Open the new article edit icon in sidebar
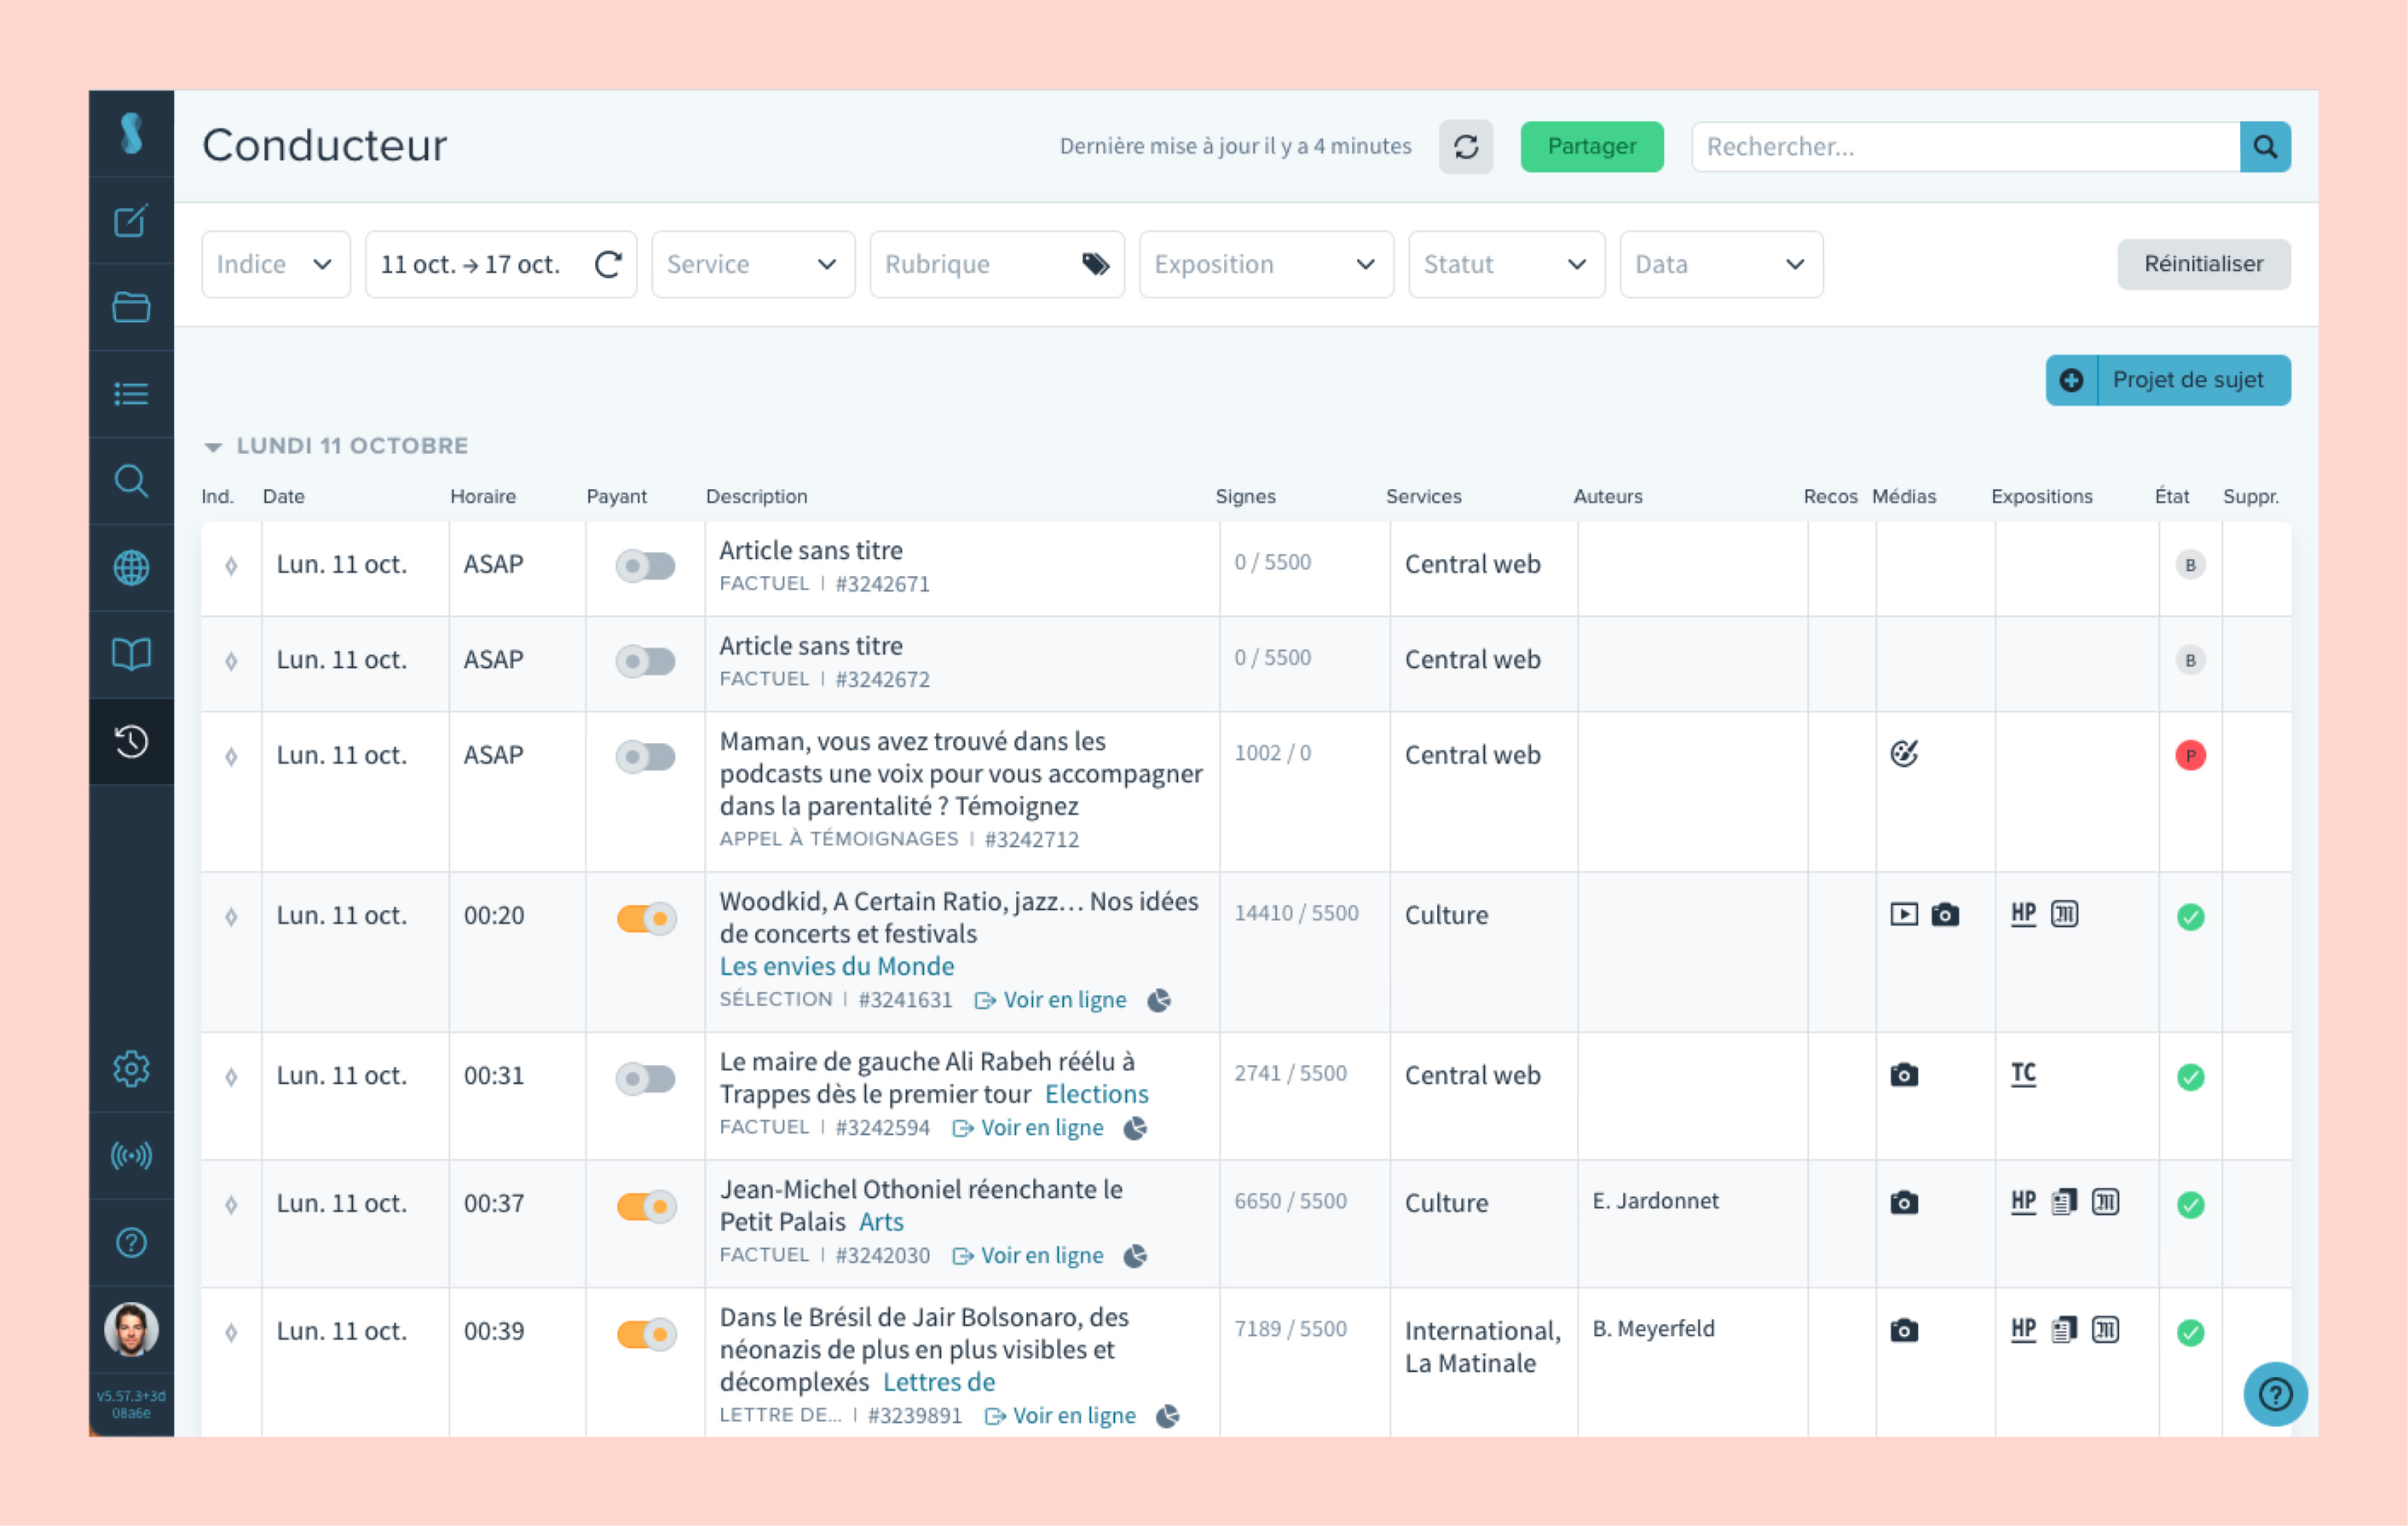The width and height of the screenshot is (2408, 1526). point(131,221)
